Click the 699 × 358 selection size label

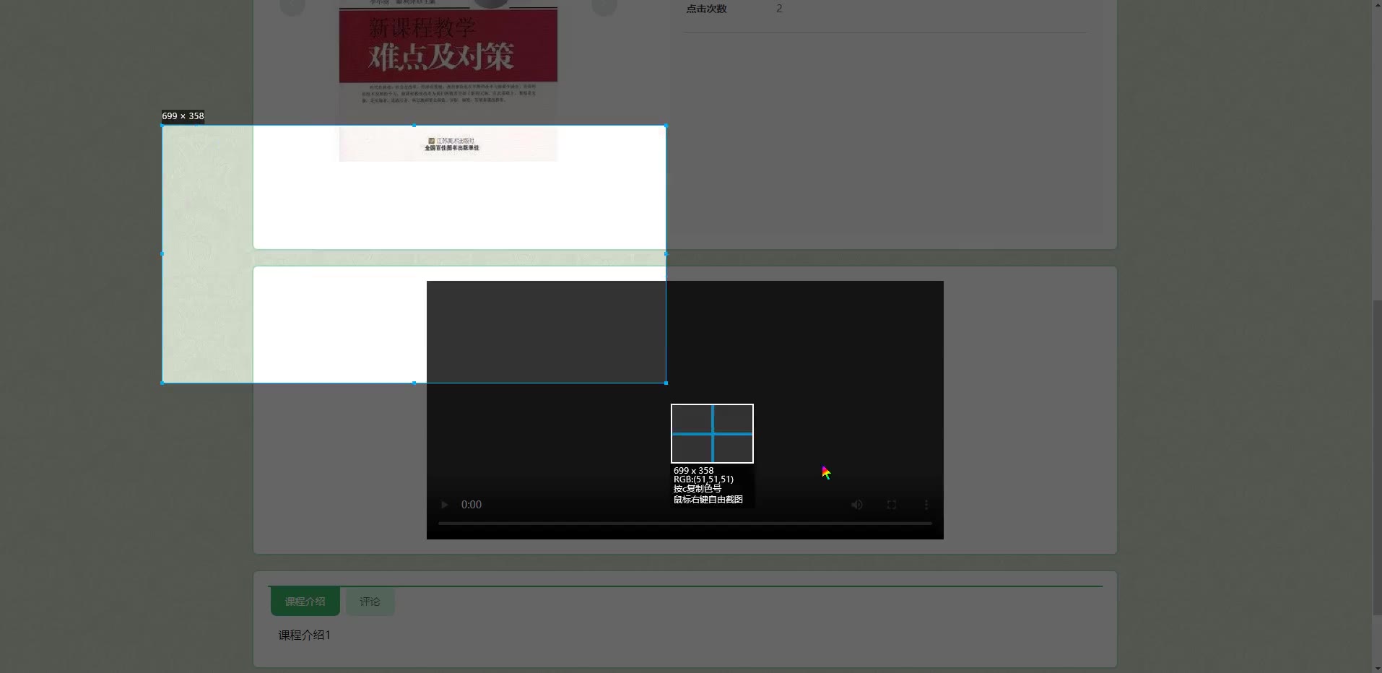pyautogui.click(x=183, y=116)
